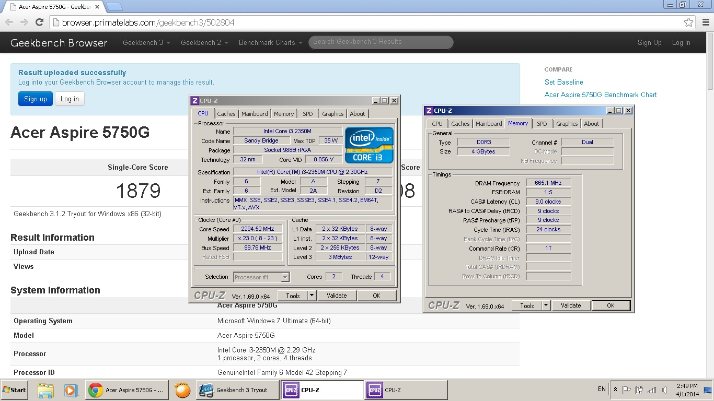Click the Name field Intel Core i3 2350M

coord(287,131)
